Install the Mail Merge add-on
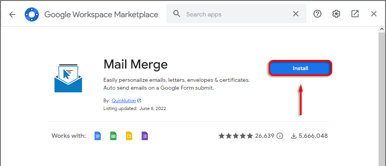The image size is (386, 166). [x=300, y=69]
